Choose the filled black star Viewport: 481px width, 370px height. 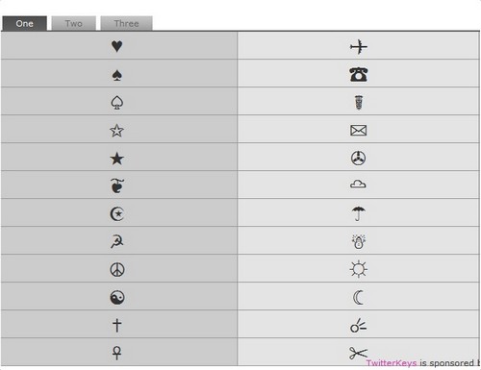(116, 159)
